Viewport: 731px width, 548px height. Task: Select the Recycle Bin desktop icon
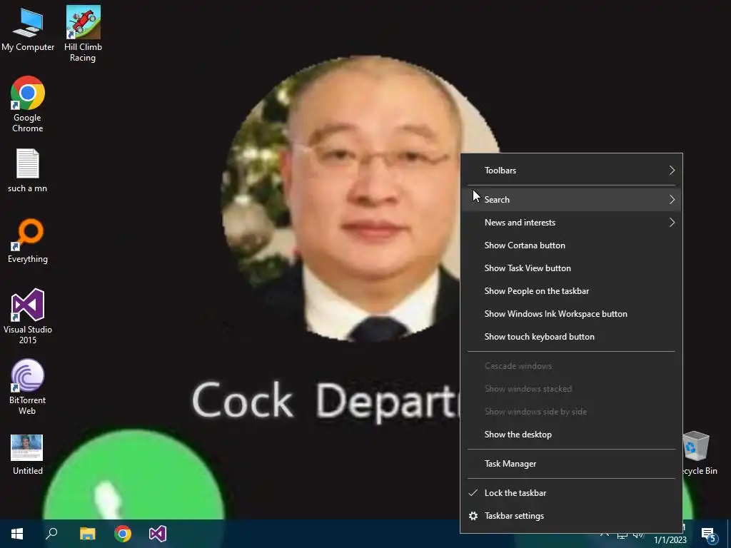coord(697,453)
